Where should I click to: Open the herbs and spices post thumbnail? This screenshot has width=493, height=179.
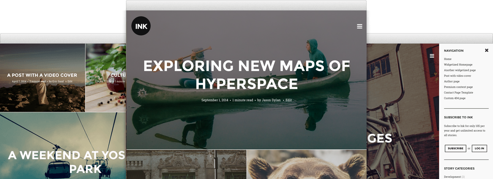[106, 78]
